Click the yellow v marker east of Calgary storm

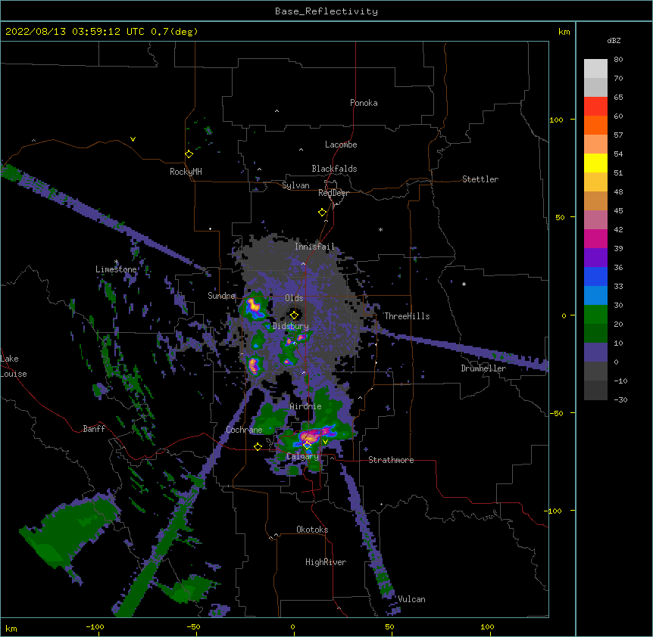325,442
